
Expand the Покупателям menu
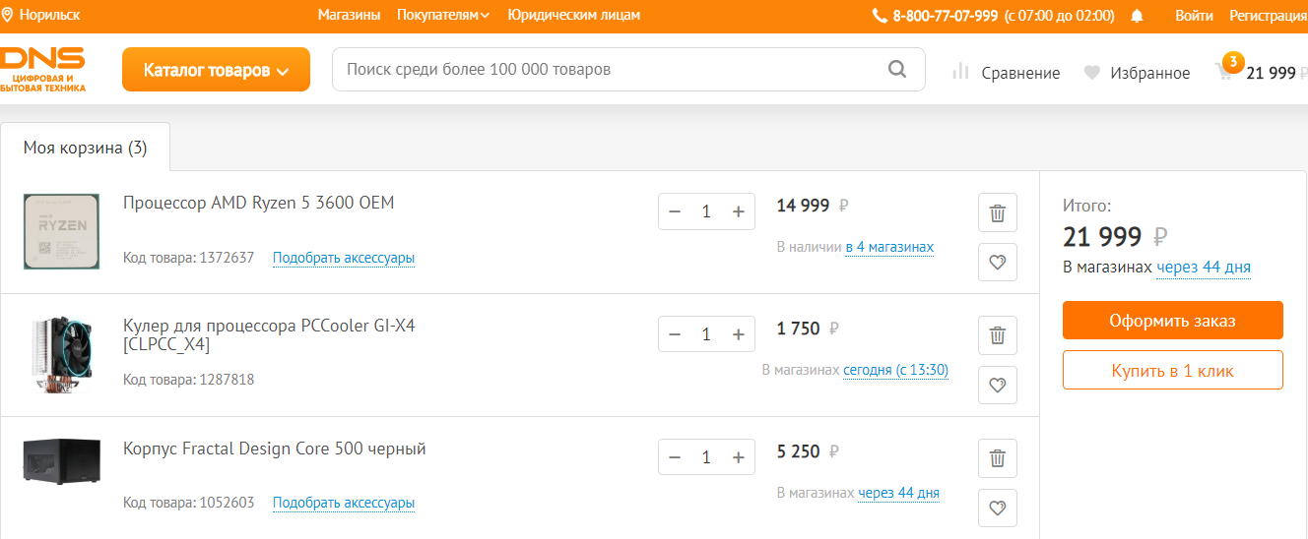pos(443,16)
